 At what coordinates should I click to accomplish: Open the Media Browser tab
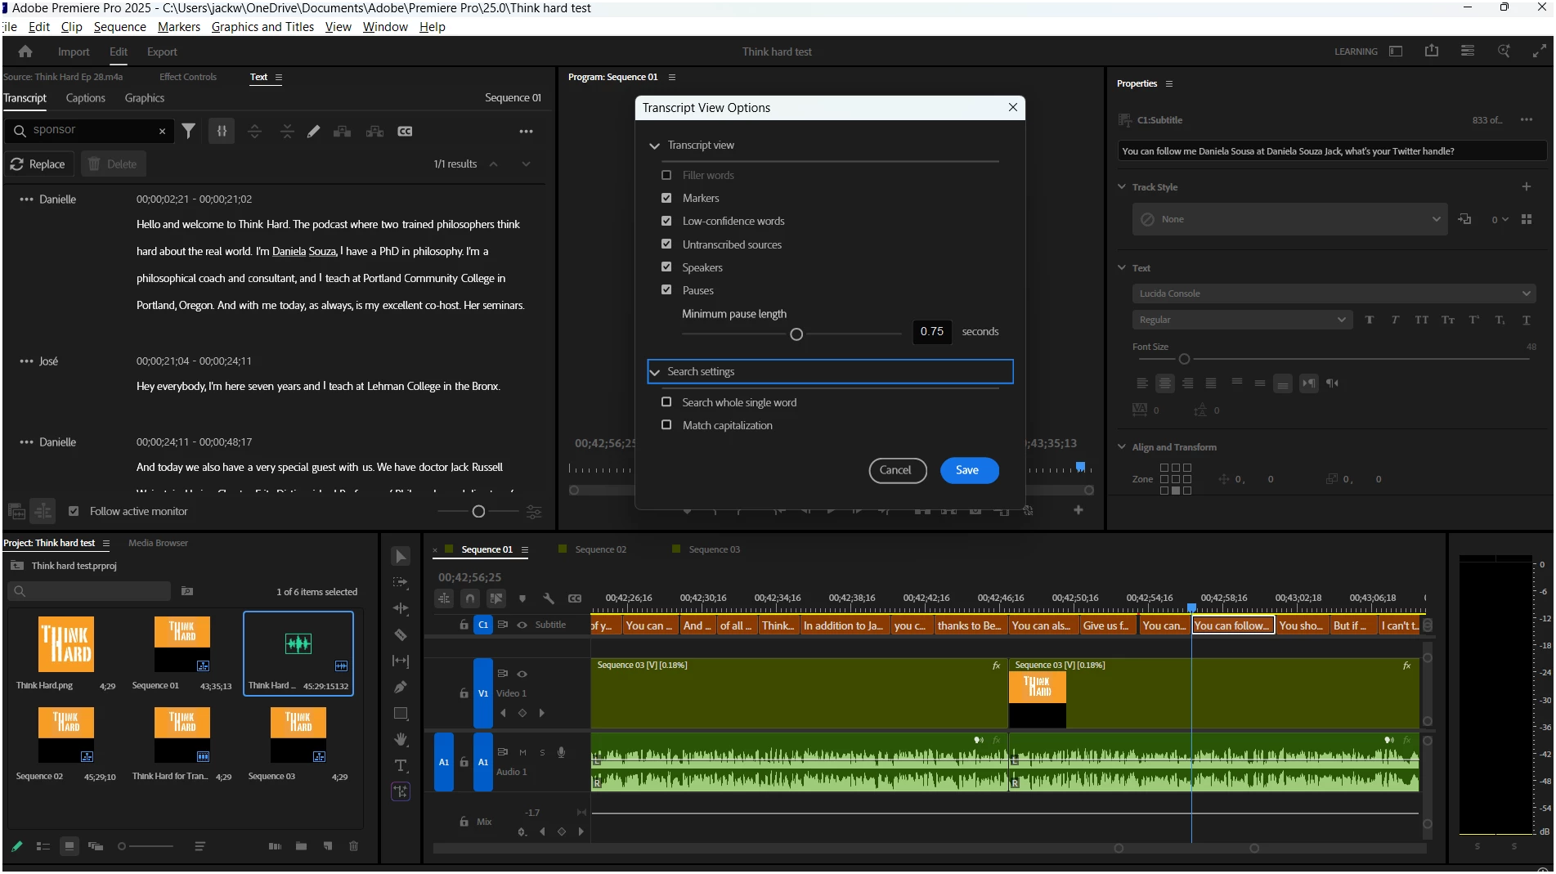click(x=158, y=543)
